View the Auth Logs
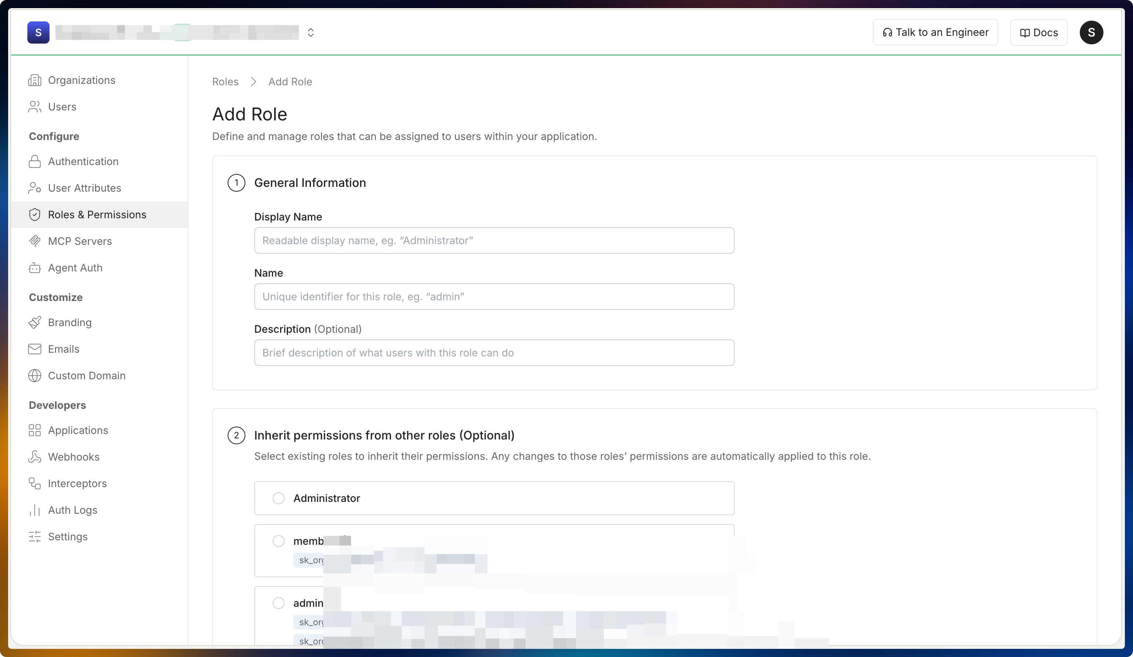This screenshot has height=657, width=1133. point(72,510)
